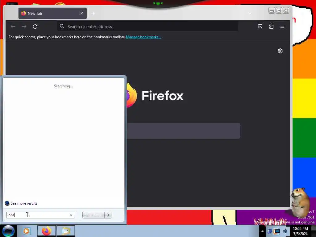Minimize the Firefox window
The height and width of the screenshot is (237, 316).
pos(272,10)
